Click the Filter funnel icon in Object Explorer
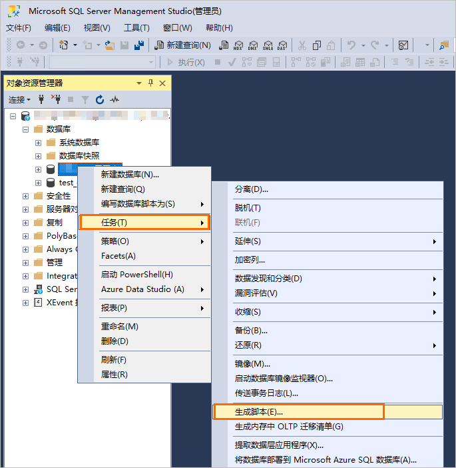 (85, 100)
